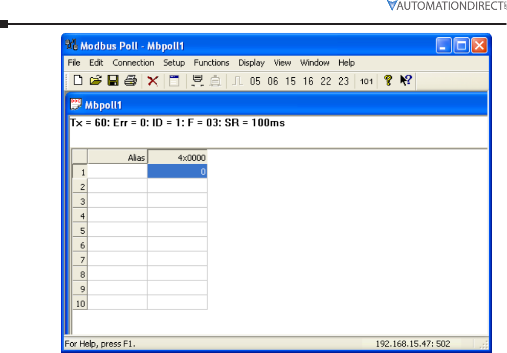Select row header 5
This screenshot has height=353, width=507.
[80, 230]
